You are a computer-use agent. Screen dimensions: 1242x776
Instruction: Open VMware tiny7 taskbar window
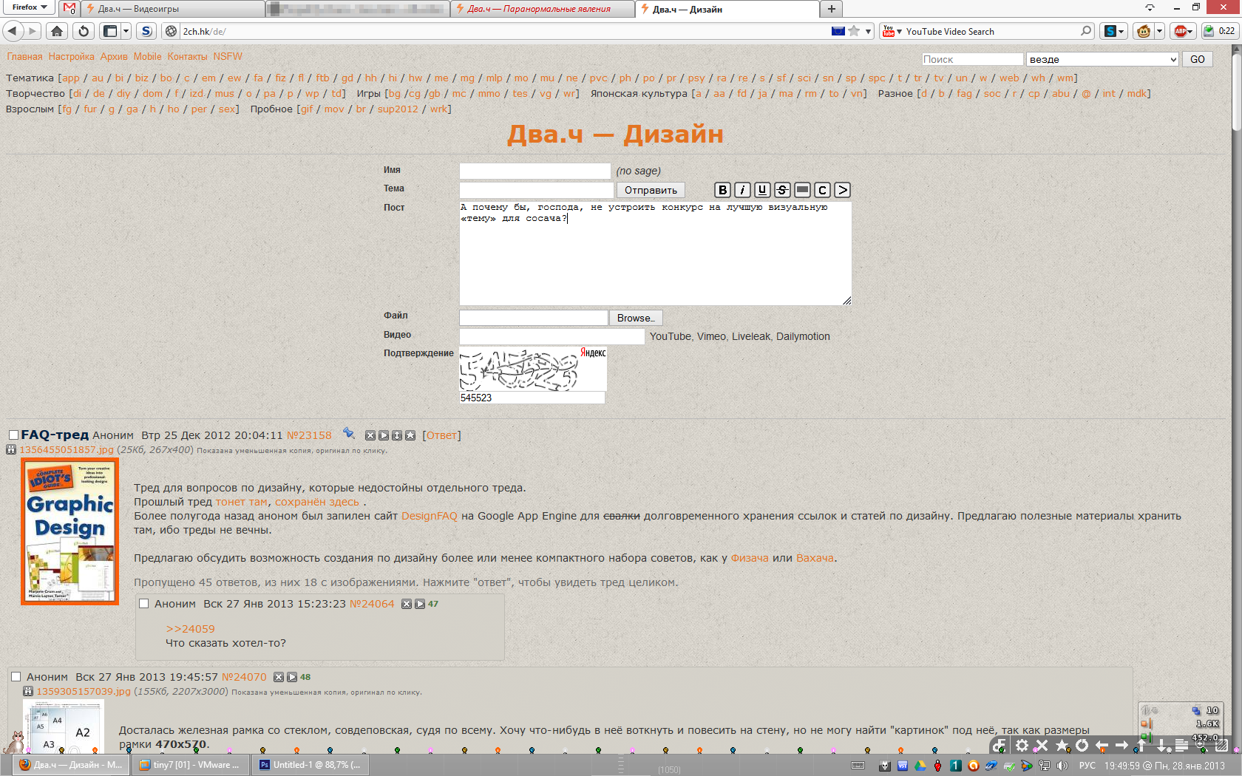tap(191, 765)
